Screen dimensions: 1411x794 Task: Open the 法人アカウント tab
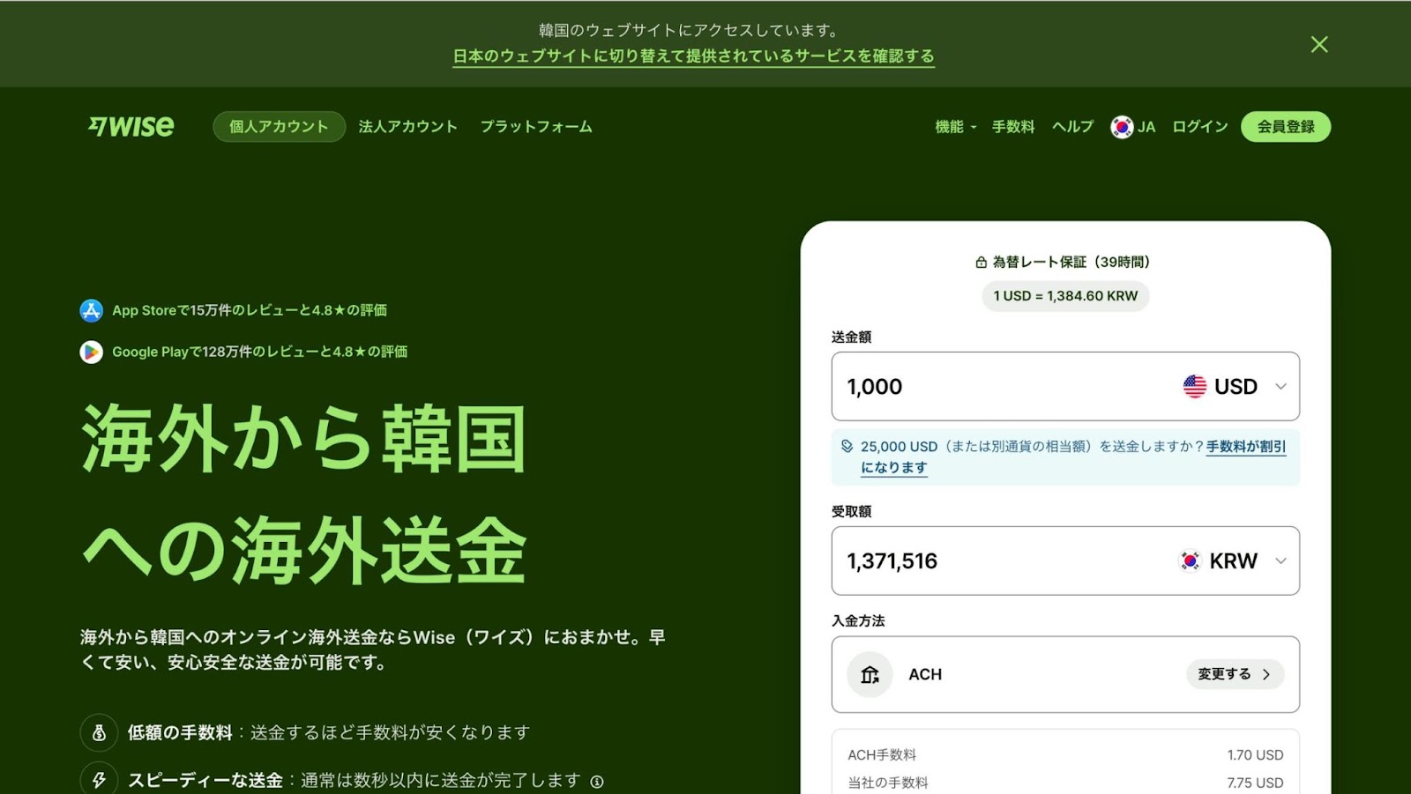408,127
